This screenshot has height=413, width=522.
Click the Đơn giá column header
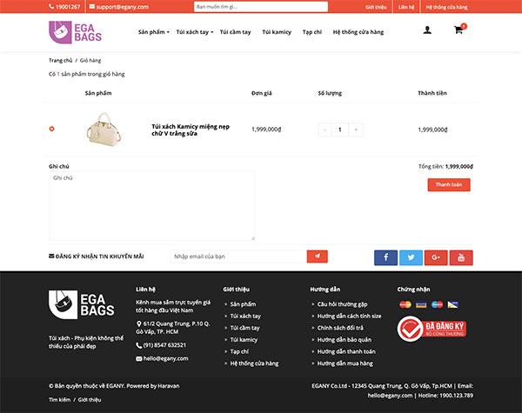click(x=262, y=93)
